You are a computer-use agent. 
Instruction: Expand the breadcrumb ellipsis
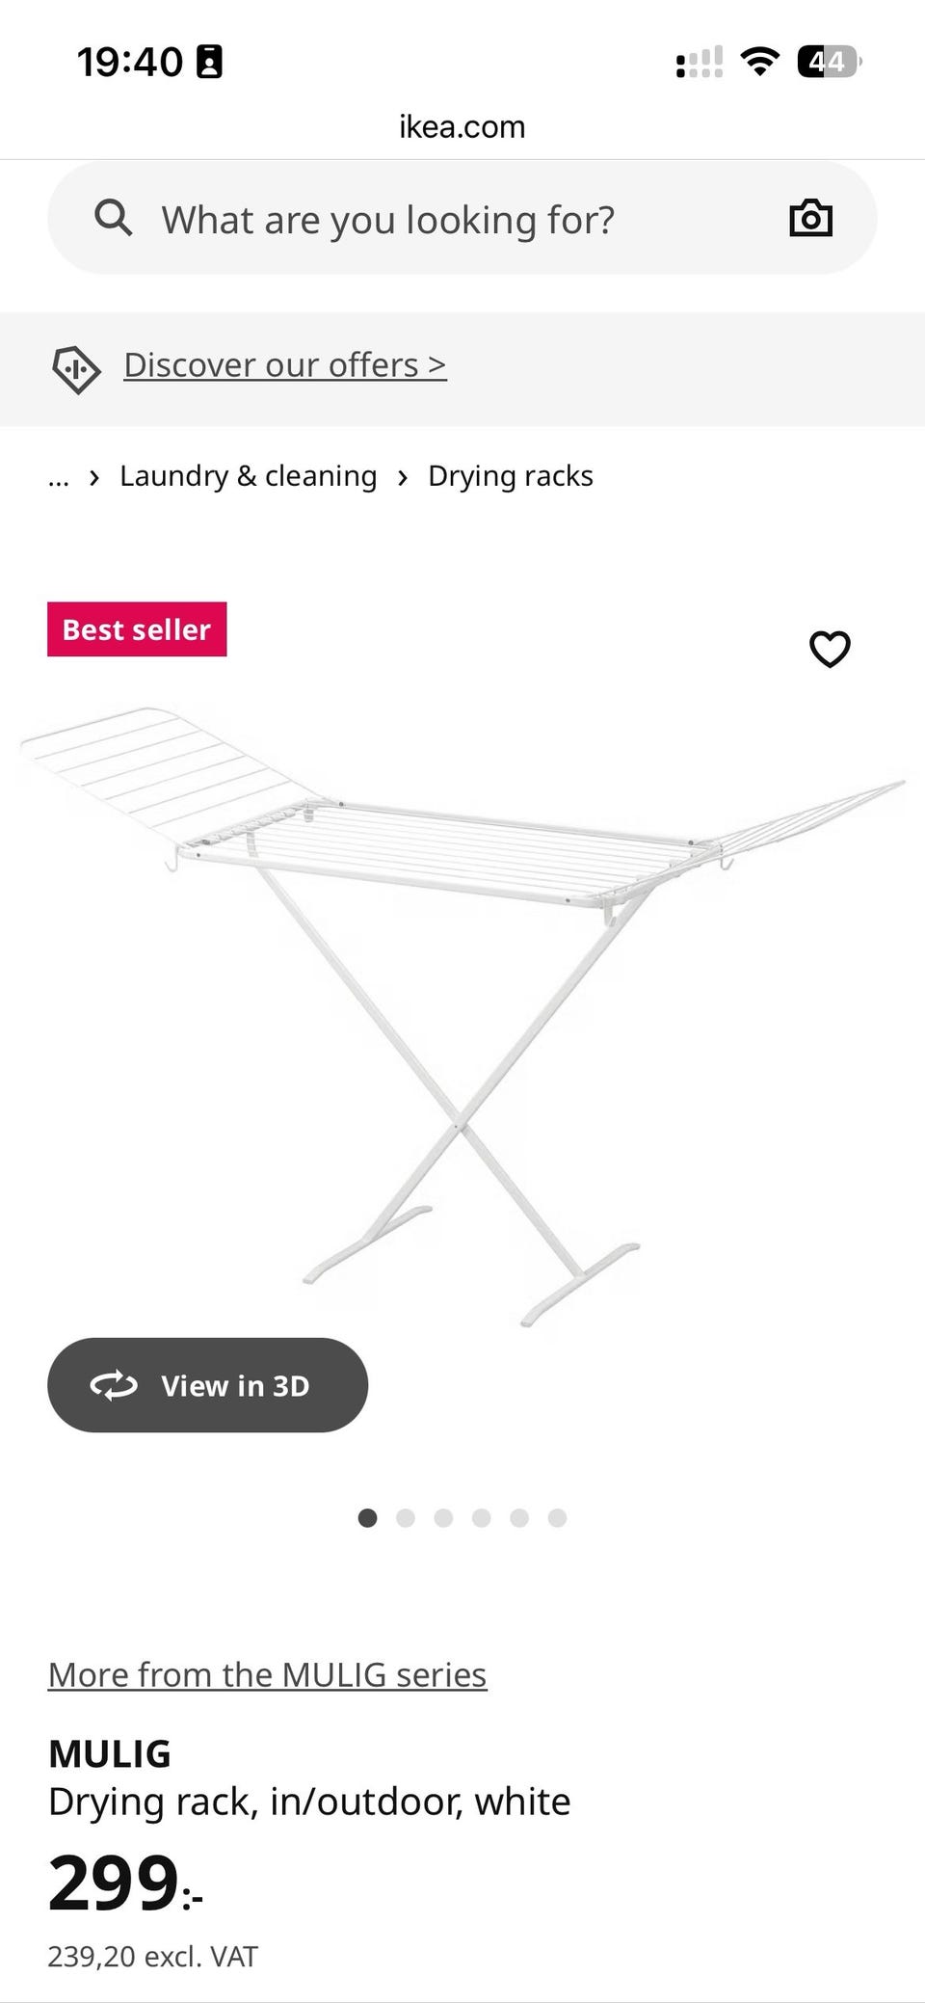(59, 478)
